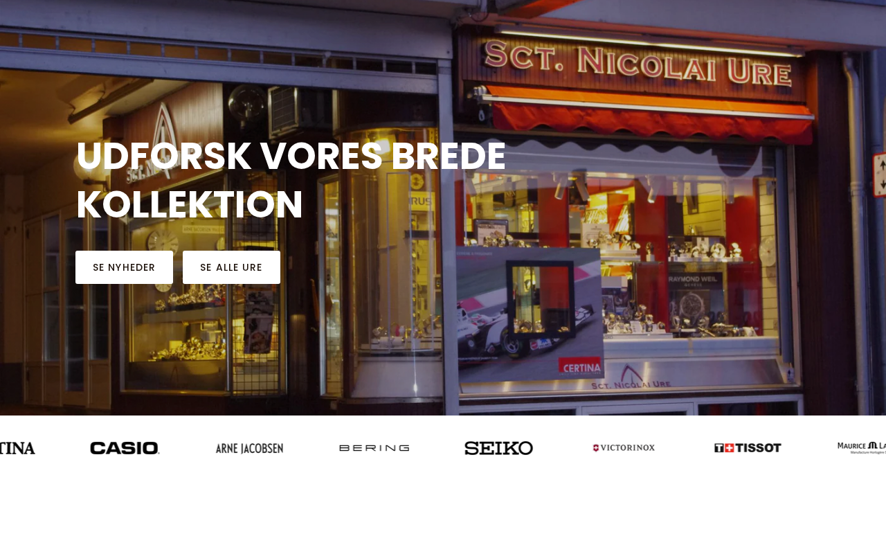Click the partially visible Certina logo
This screenshot has width=886, height=554.
[x=17, y=448]
